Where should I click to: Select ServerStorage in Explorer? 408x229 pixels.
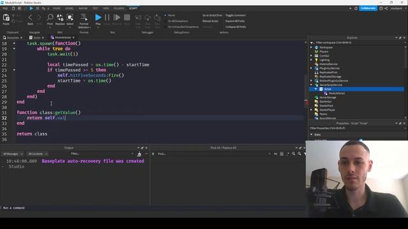(x=328, y=97)
